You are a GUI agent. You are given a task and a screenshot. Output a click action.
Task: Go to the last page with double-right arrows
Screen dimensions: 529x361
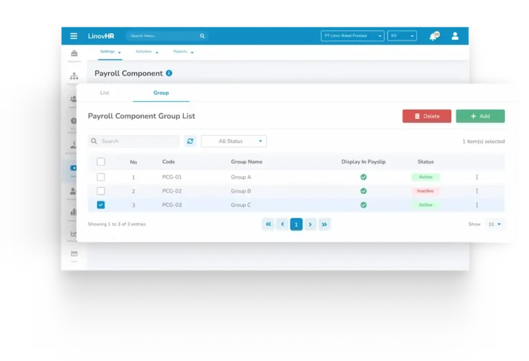(324, 224)
